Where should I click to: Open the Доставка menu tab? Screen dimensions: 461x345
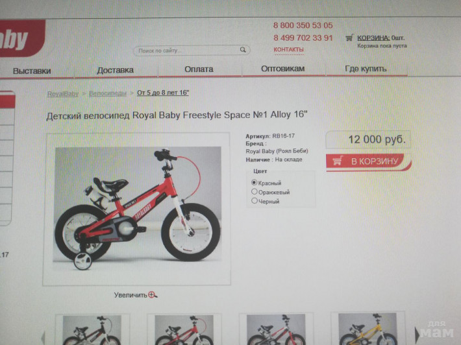tap(116, 70)
